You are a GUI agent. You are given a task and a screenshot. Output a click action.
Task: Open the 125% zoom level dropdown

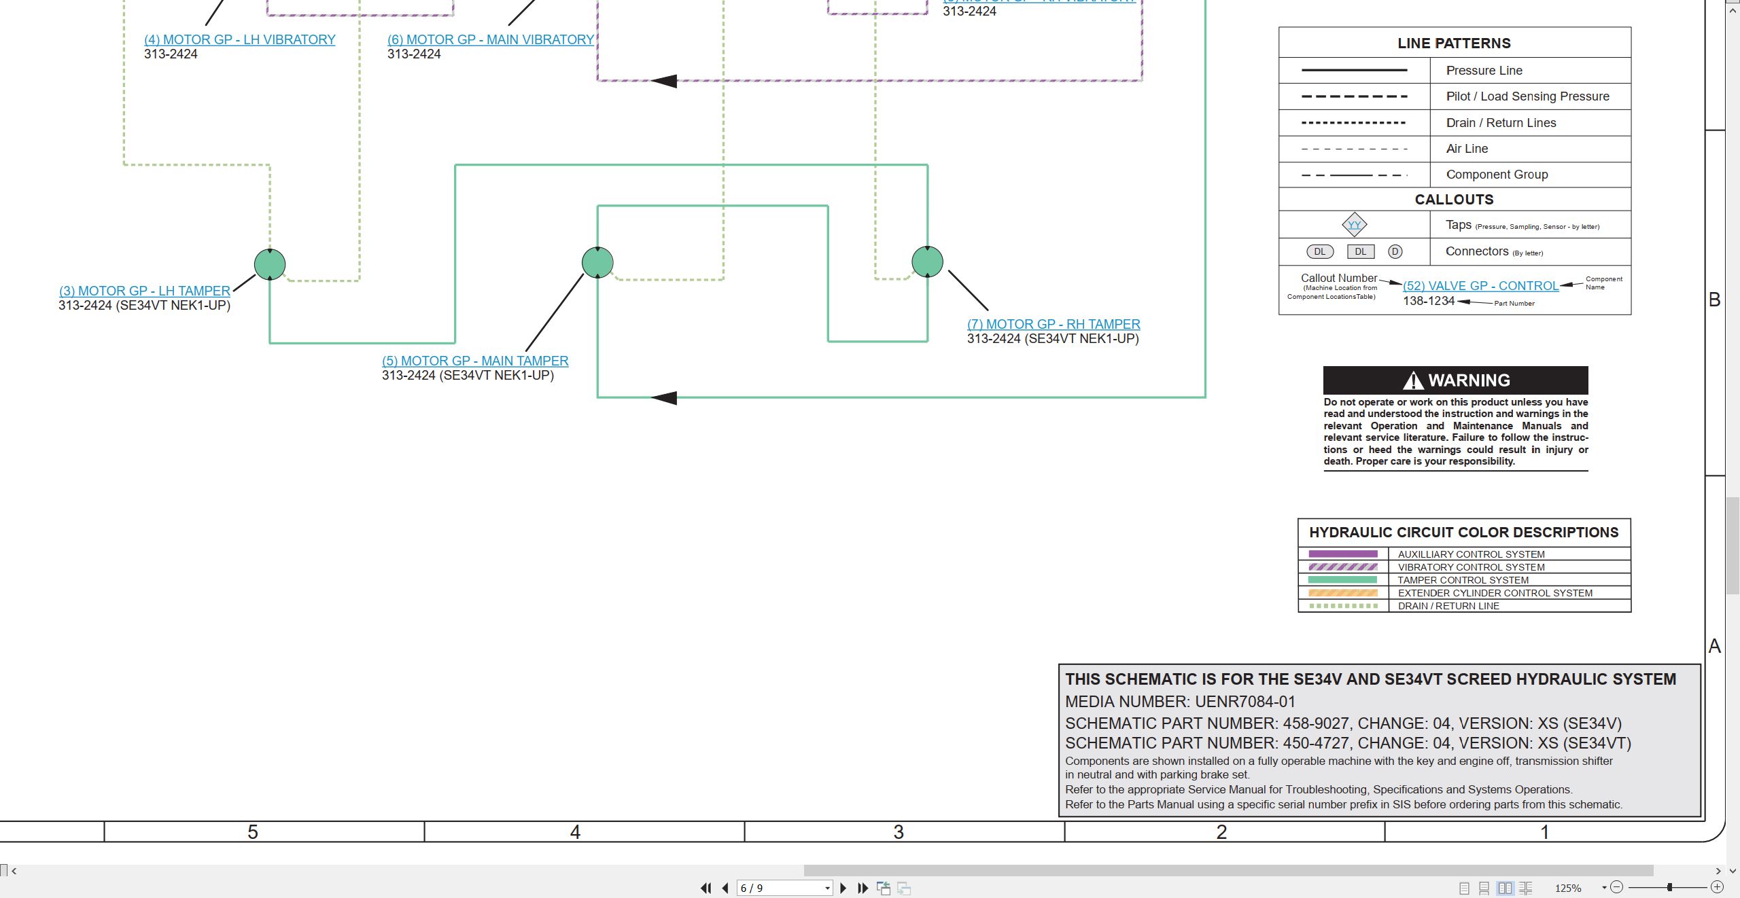click(1604, 888)
